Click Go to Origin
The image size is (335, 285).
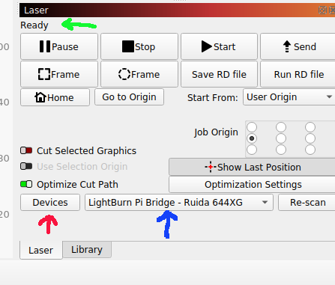point(129,97)
